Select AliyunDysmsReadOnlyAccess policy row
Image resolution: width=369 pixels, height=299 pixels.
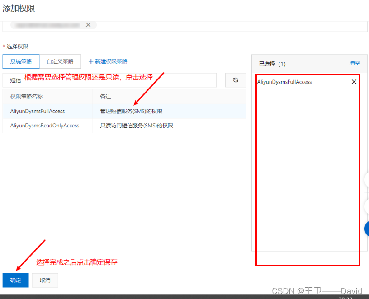coord(124,126)
